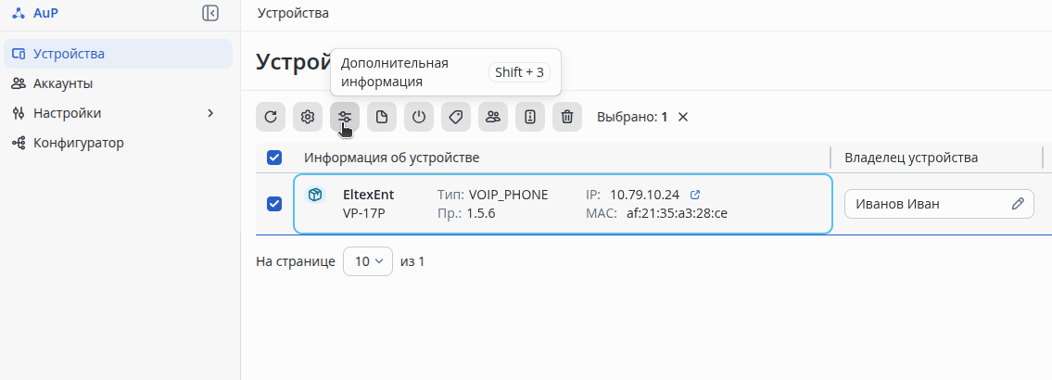
Task: Open the Дополнительная информация sliders icon
Action: pos(345,117)
